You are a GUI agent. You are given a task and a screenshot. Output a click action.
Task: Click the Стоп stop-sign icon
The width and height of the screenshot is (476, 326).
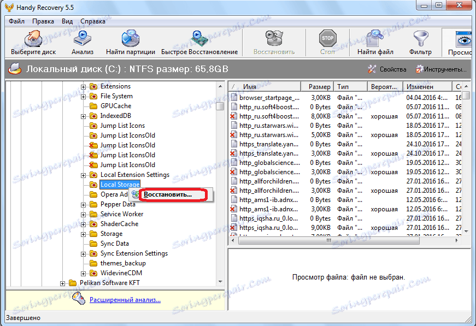(x=327, y=39)
